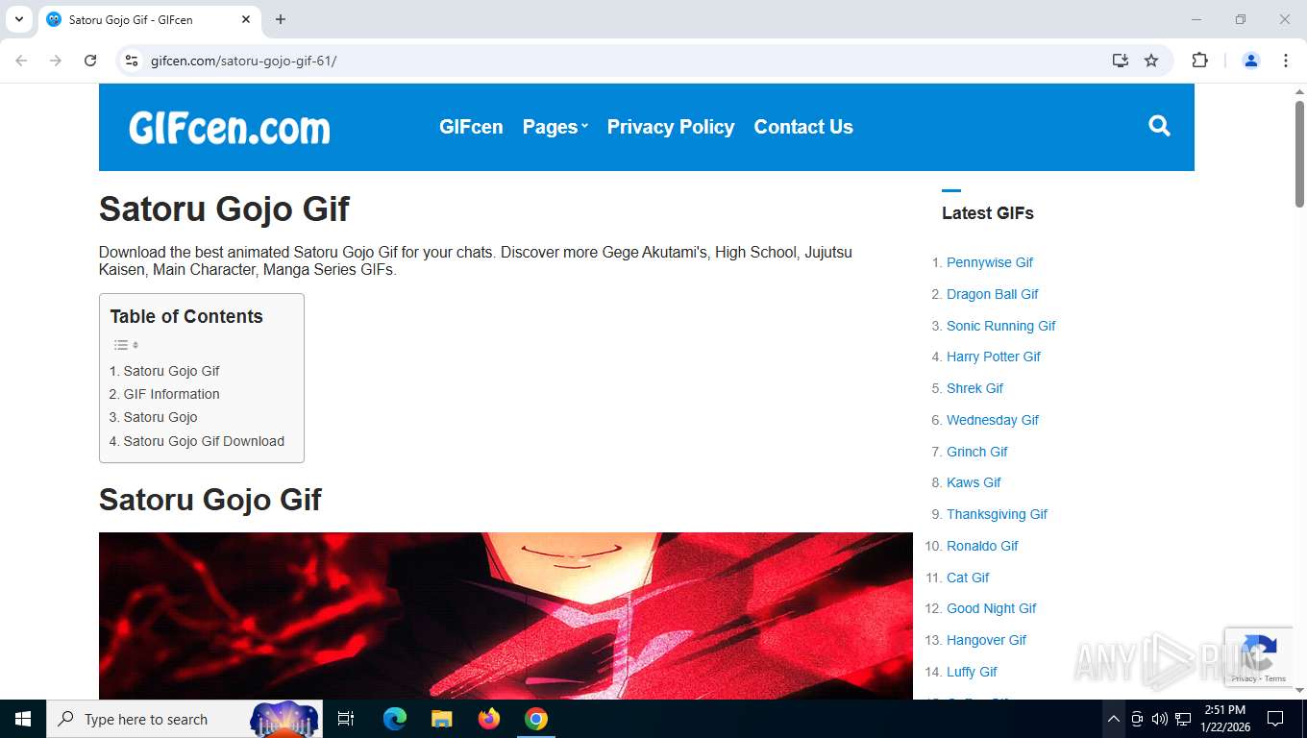Image resolution: width=1307 pixels, height=738 pixels.
Task: Open the Luffy Gif link
Action: (x=972, y=672)
